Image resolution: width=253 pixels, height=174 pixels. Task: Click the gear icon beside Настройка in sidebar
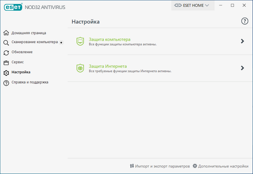tap(6, 73)
